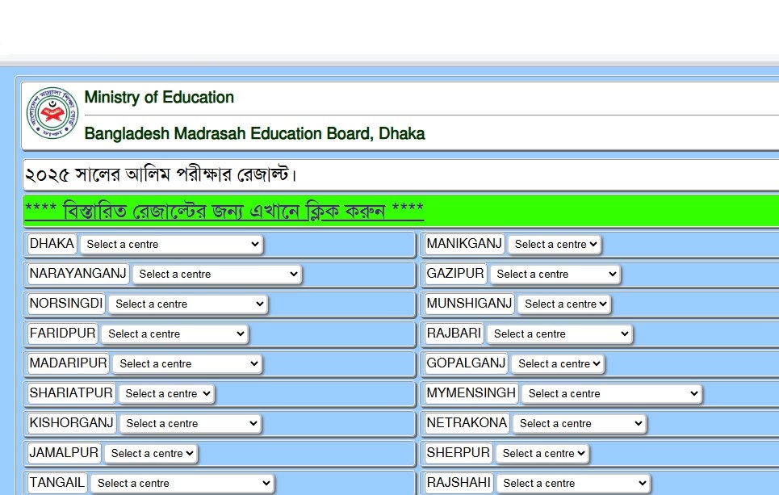Image resolution: width=779 pixels, height=495 pixels.
Task: Open the NARAYANGANJ centre select box
Action: point(217,274)
